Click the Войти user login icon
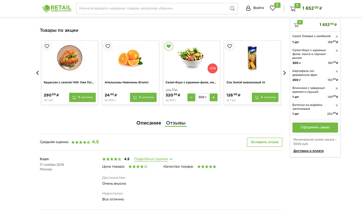Image resolution: width=363 pixels, height=218 pixels. coord(248,8)
